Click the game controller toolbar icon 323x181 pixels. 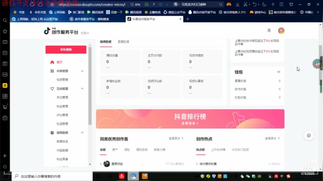tap(229, 4)
